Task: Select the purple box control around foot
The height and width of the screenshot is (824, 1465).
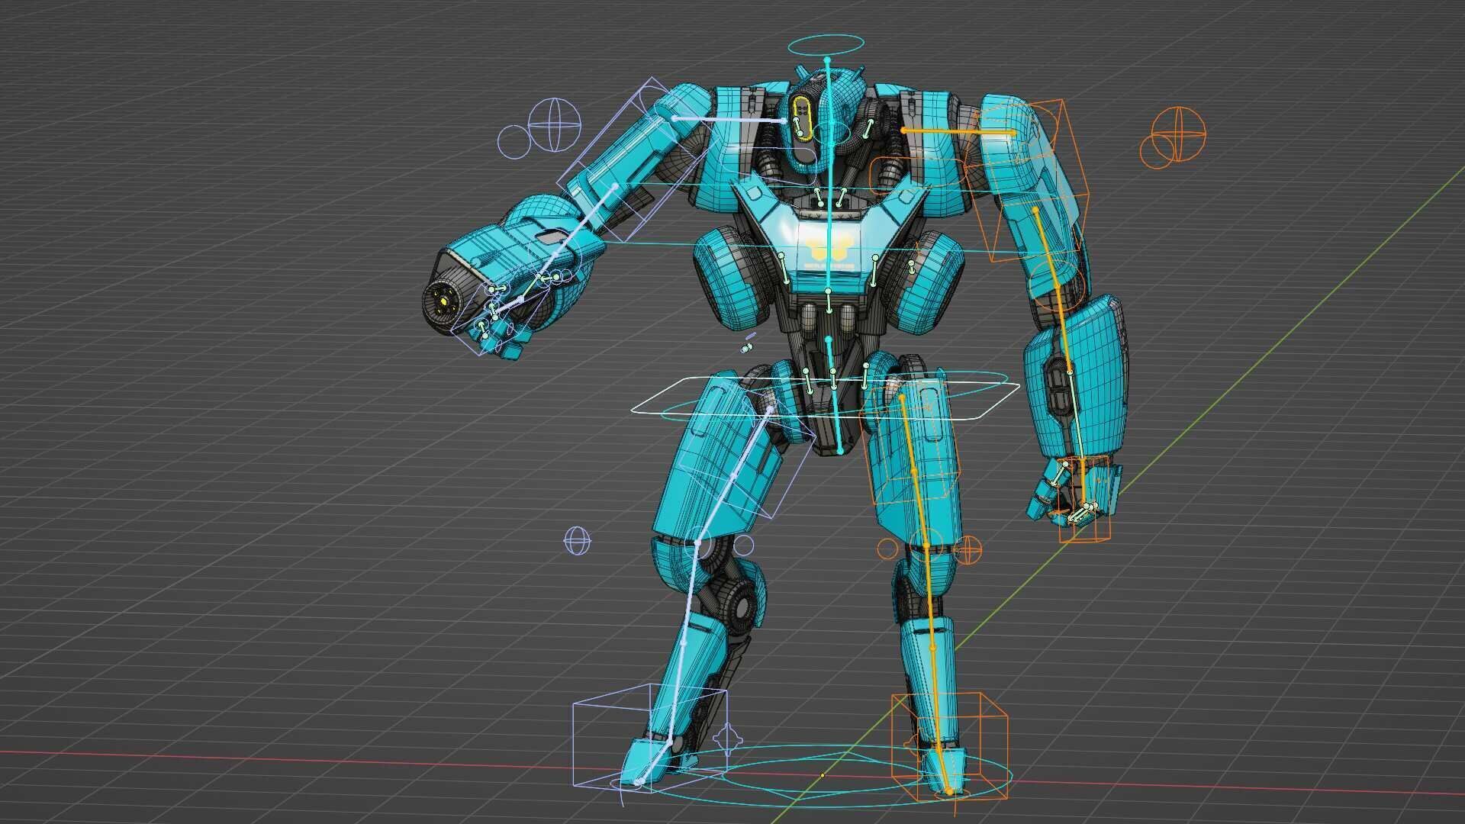Action: tap(650, 738)
